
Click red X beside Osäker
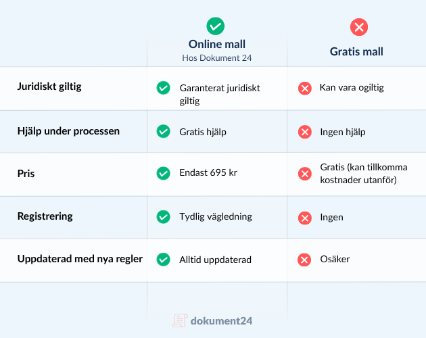[304, 260]
